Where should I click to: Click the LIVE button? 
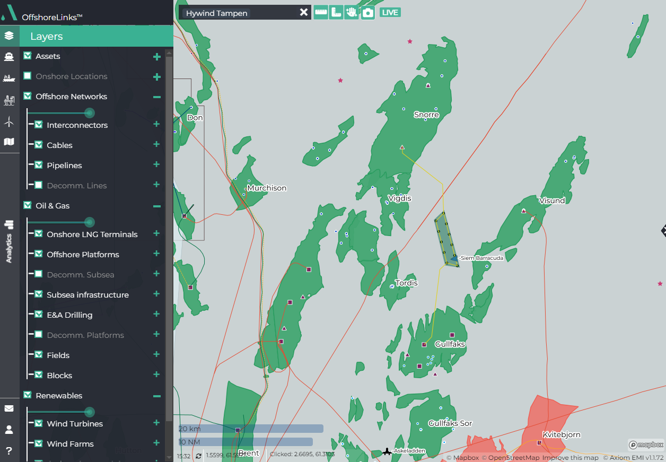coord(390,13)
